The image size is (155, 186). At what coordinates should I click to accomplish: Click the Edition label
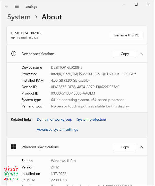tap(27, 161)
